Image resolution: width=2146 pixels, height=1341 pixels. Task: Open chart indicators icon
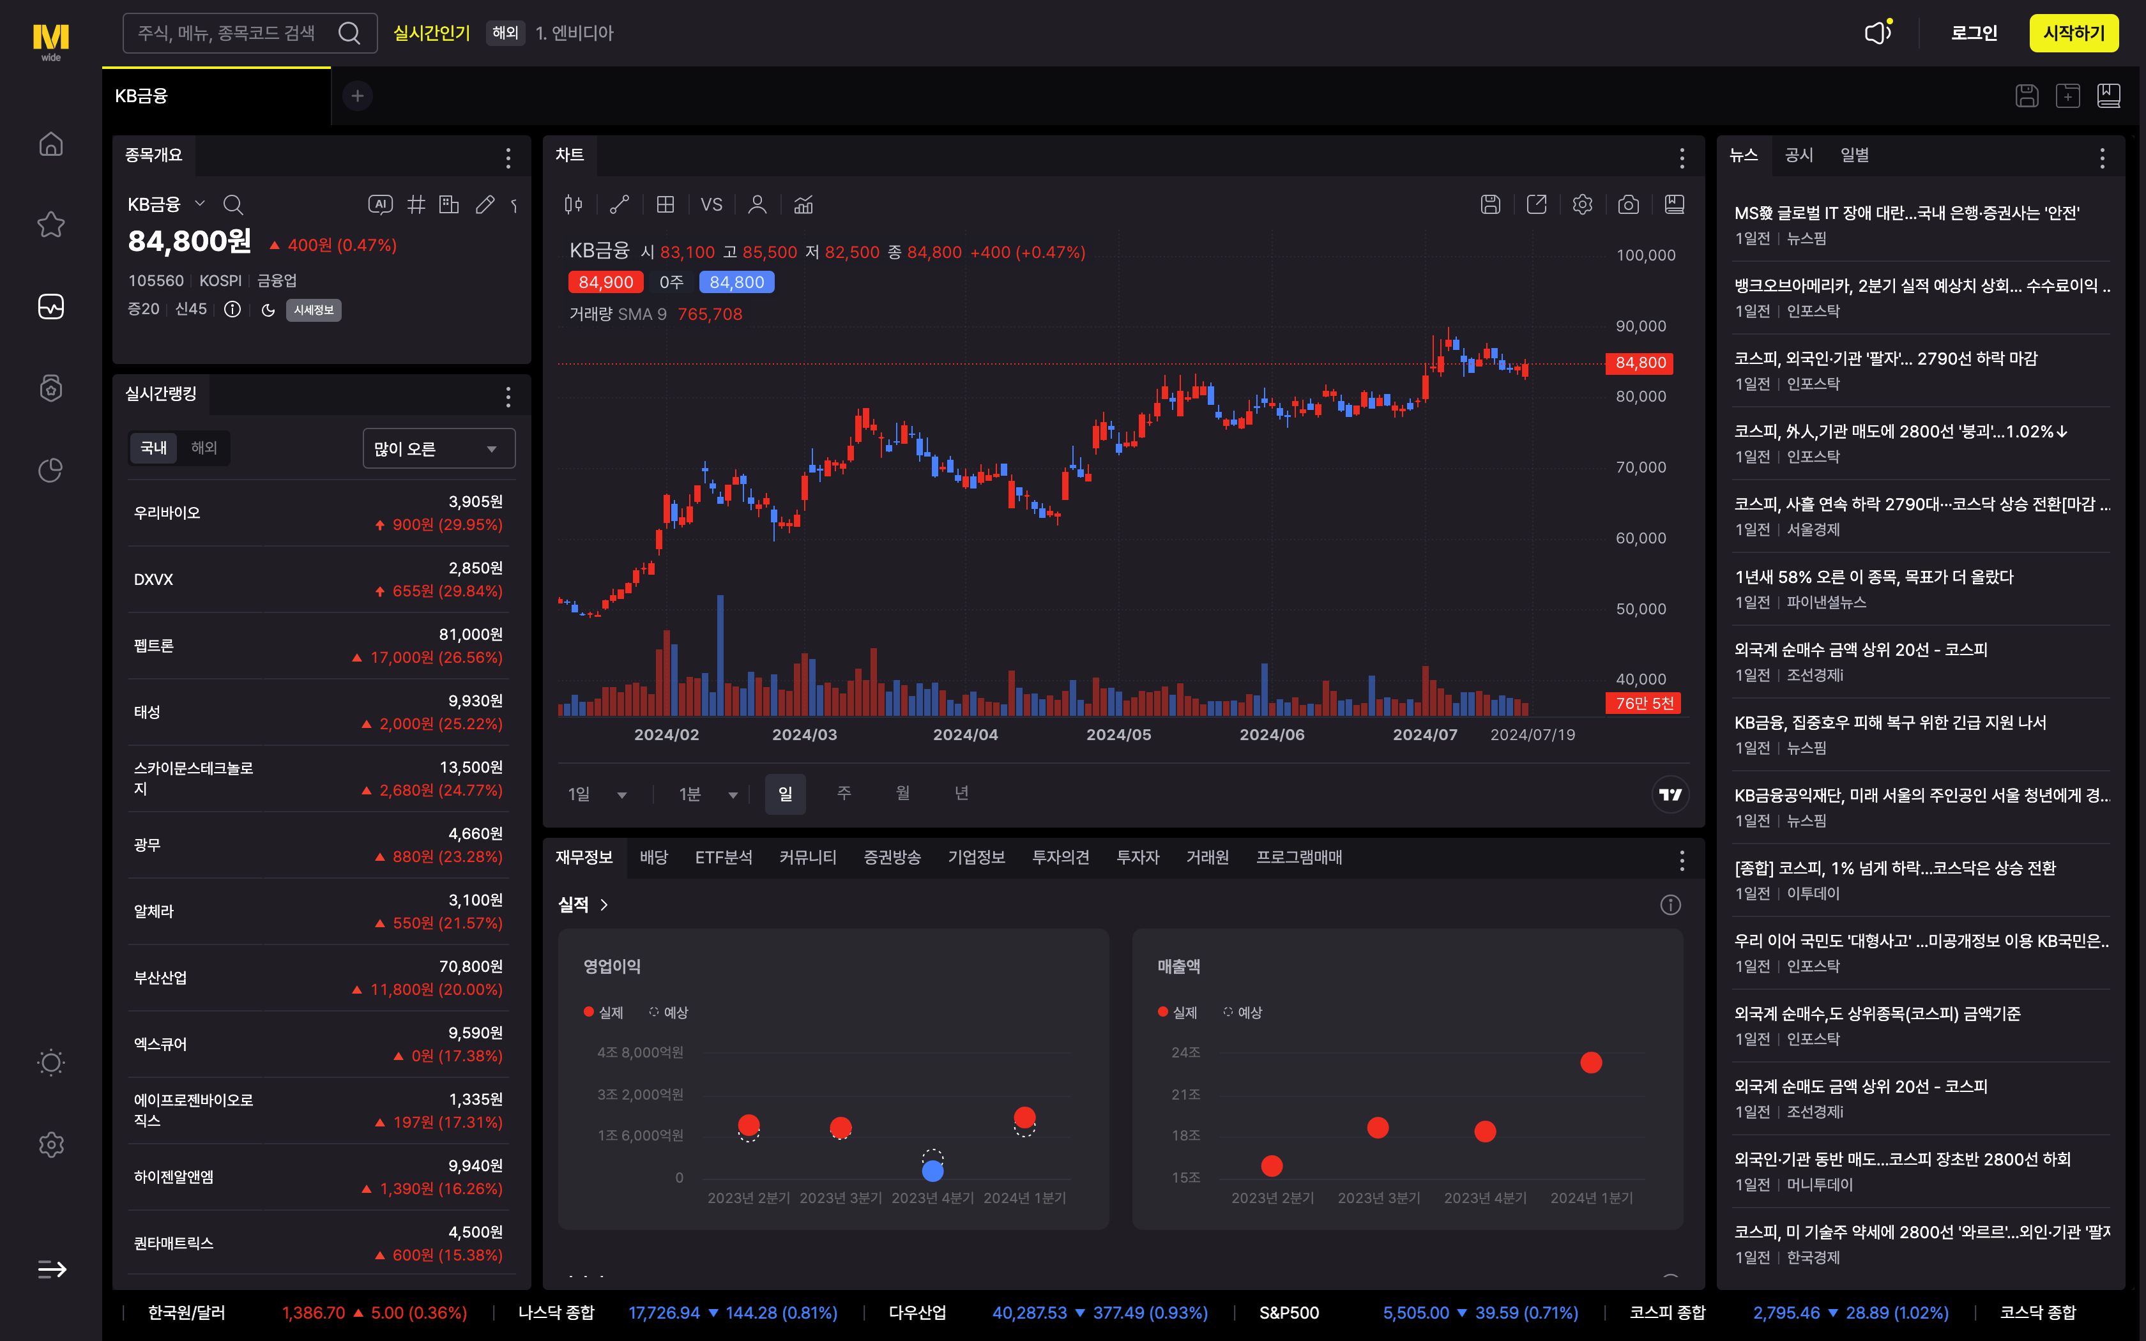pyautogui.click(x=803, y=205)
